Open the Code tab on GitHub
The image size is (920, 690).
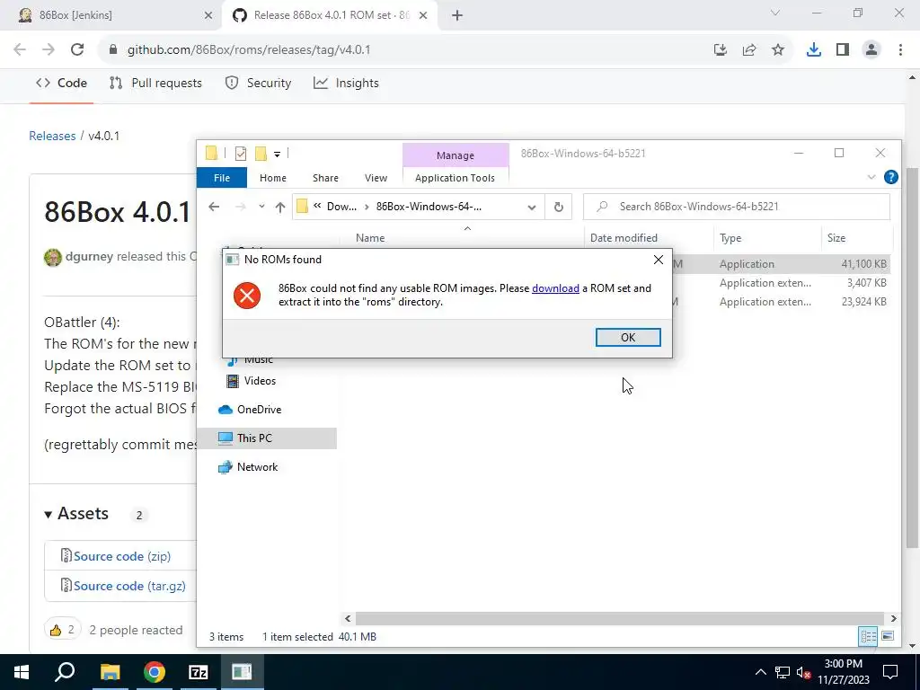62,84
